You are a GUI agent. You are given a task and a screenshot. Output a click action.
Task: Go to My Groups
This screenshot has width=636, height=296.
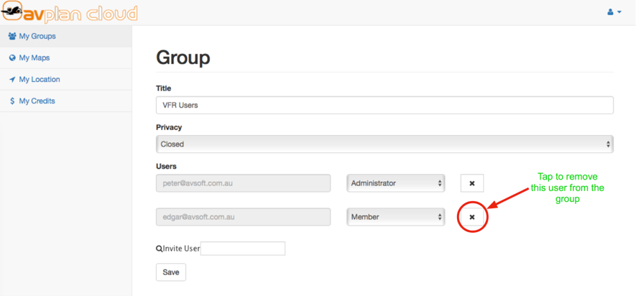coord(37,36)
